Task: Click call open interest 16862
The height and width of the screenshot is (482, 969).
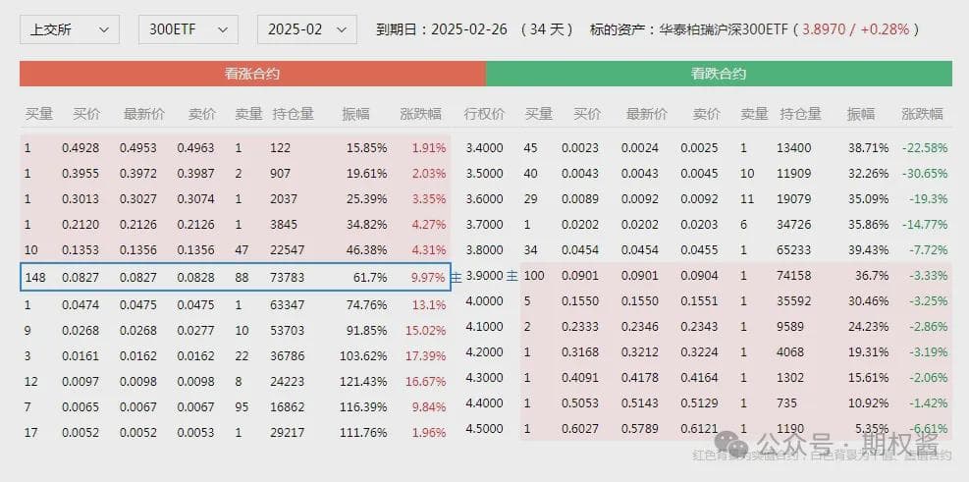Action: [x=288, y=407]
